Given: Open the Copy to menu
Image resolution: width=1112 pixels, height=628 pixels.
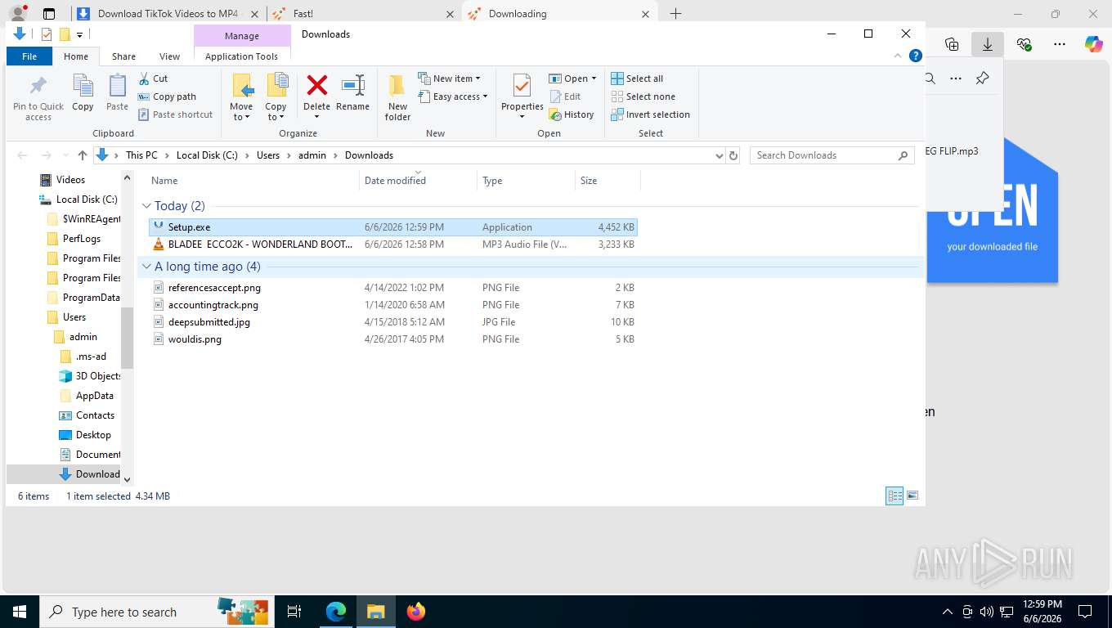Looking at the screenshot, I should coord(276,97).
